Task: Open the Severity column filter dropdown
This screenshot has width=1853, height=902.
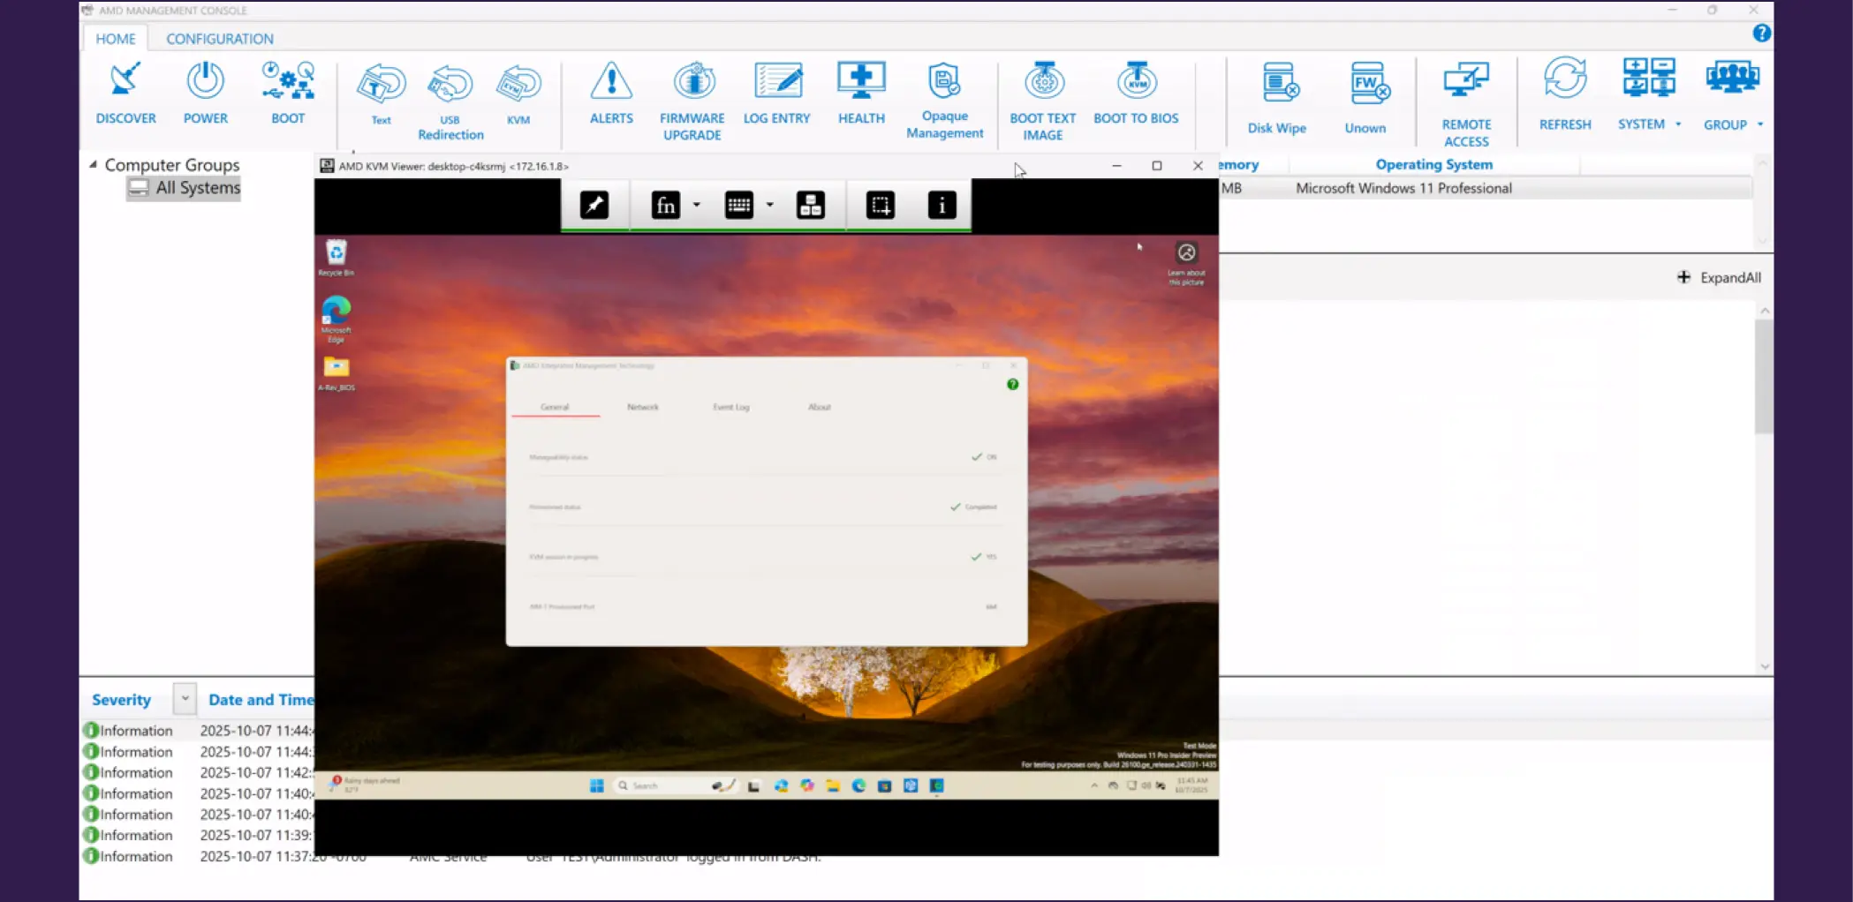Action: 185,698
